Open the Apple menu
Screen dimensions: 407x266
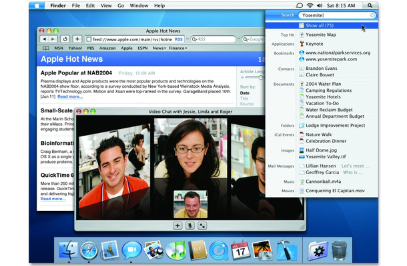pyautogui.click(x=37, y=5)
